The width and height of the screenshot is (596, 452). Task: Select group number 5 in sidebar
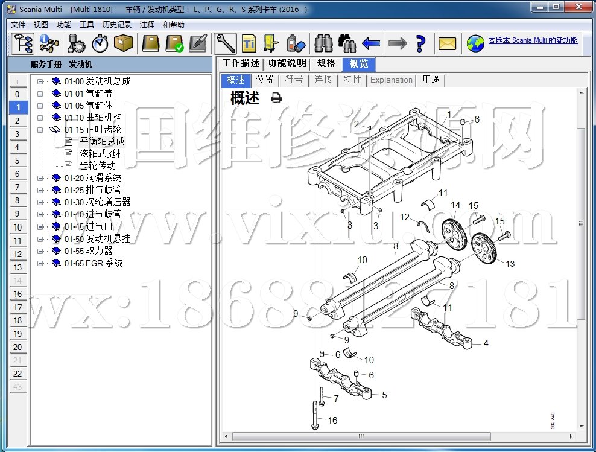point(17,161)
